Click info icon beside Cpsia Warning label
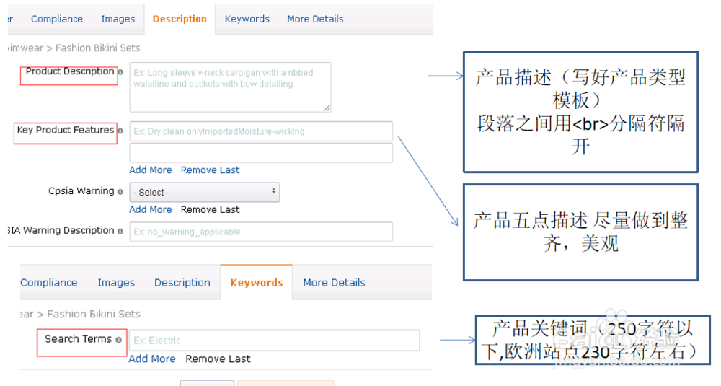Screen dimensions: 721x386 120,192
